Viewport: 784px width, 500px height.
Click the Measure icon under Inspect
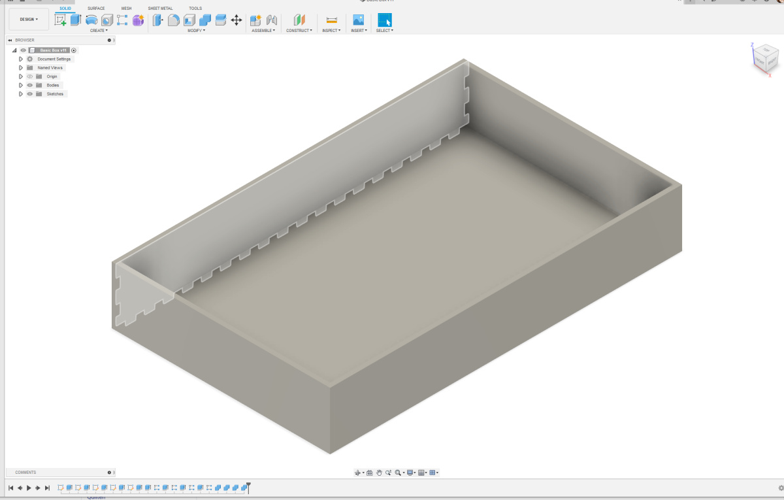tap(331, 20)
